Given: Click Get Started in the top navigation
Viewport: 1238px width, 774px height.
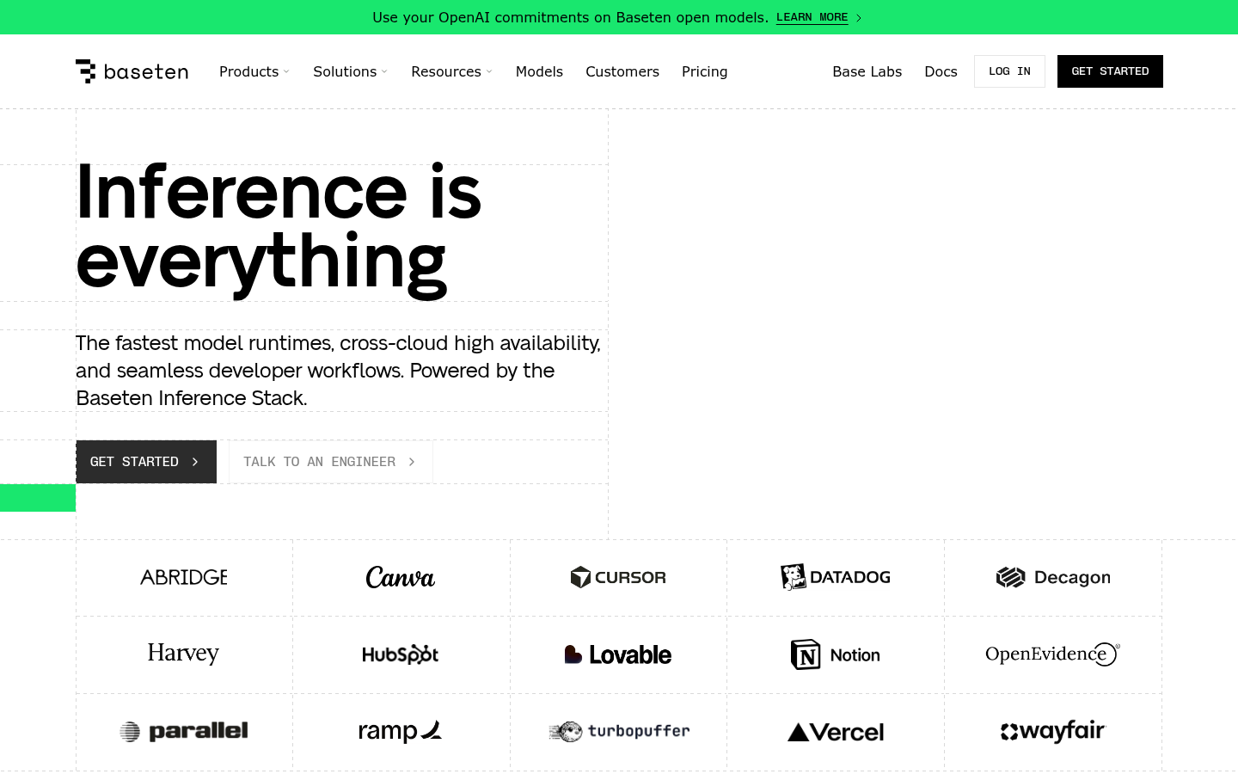Looking at the screenshot, I should (1110, 71).
